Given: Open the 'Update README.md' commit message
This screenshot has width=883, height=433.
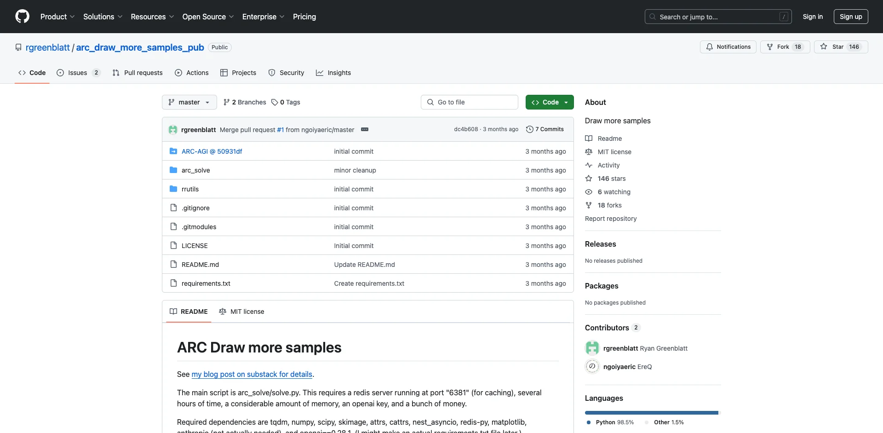Looking at the screenshot, I should (364, 265).
